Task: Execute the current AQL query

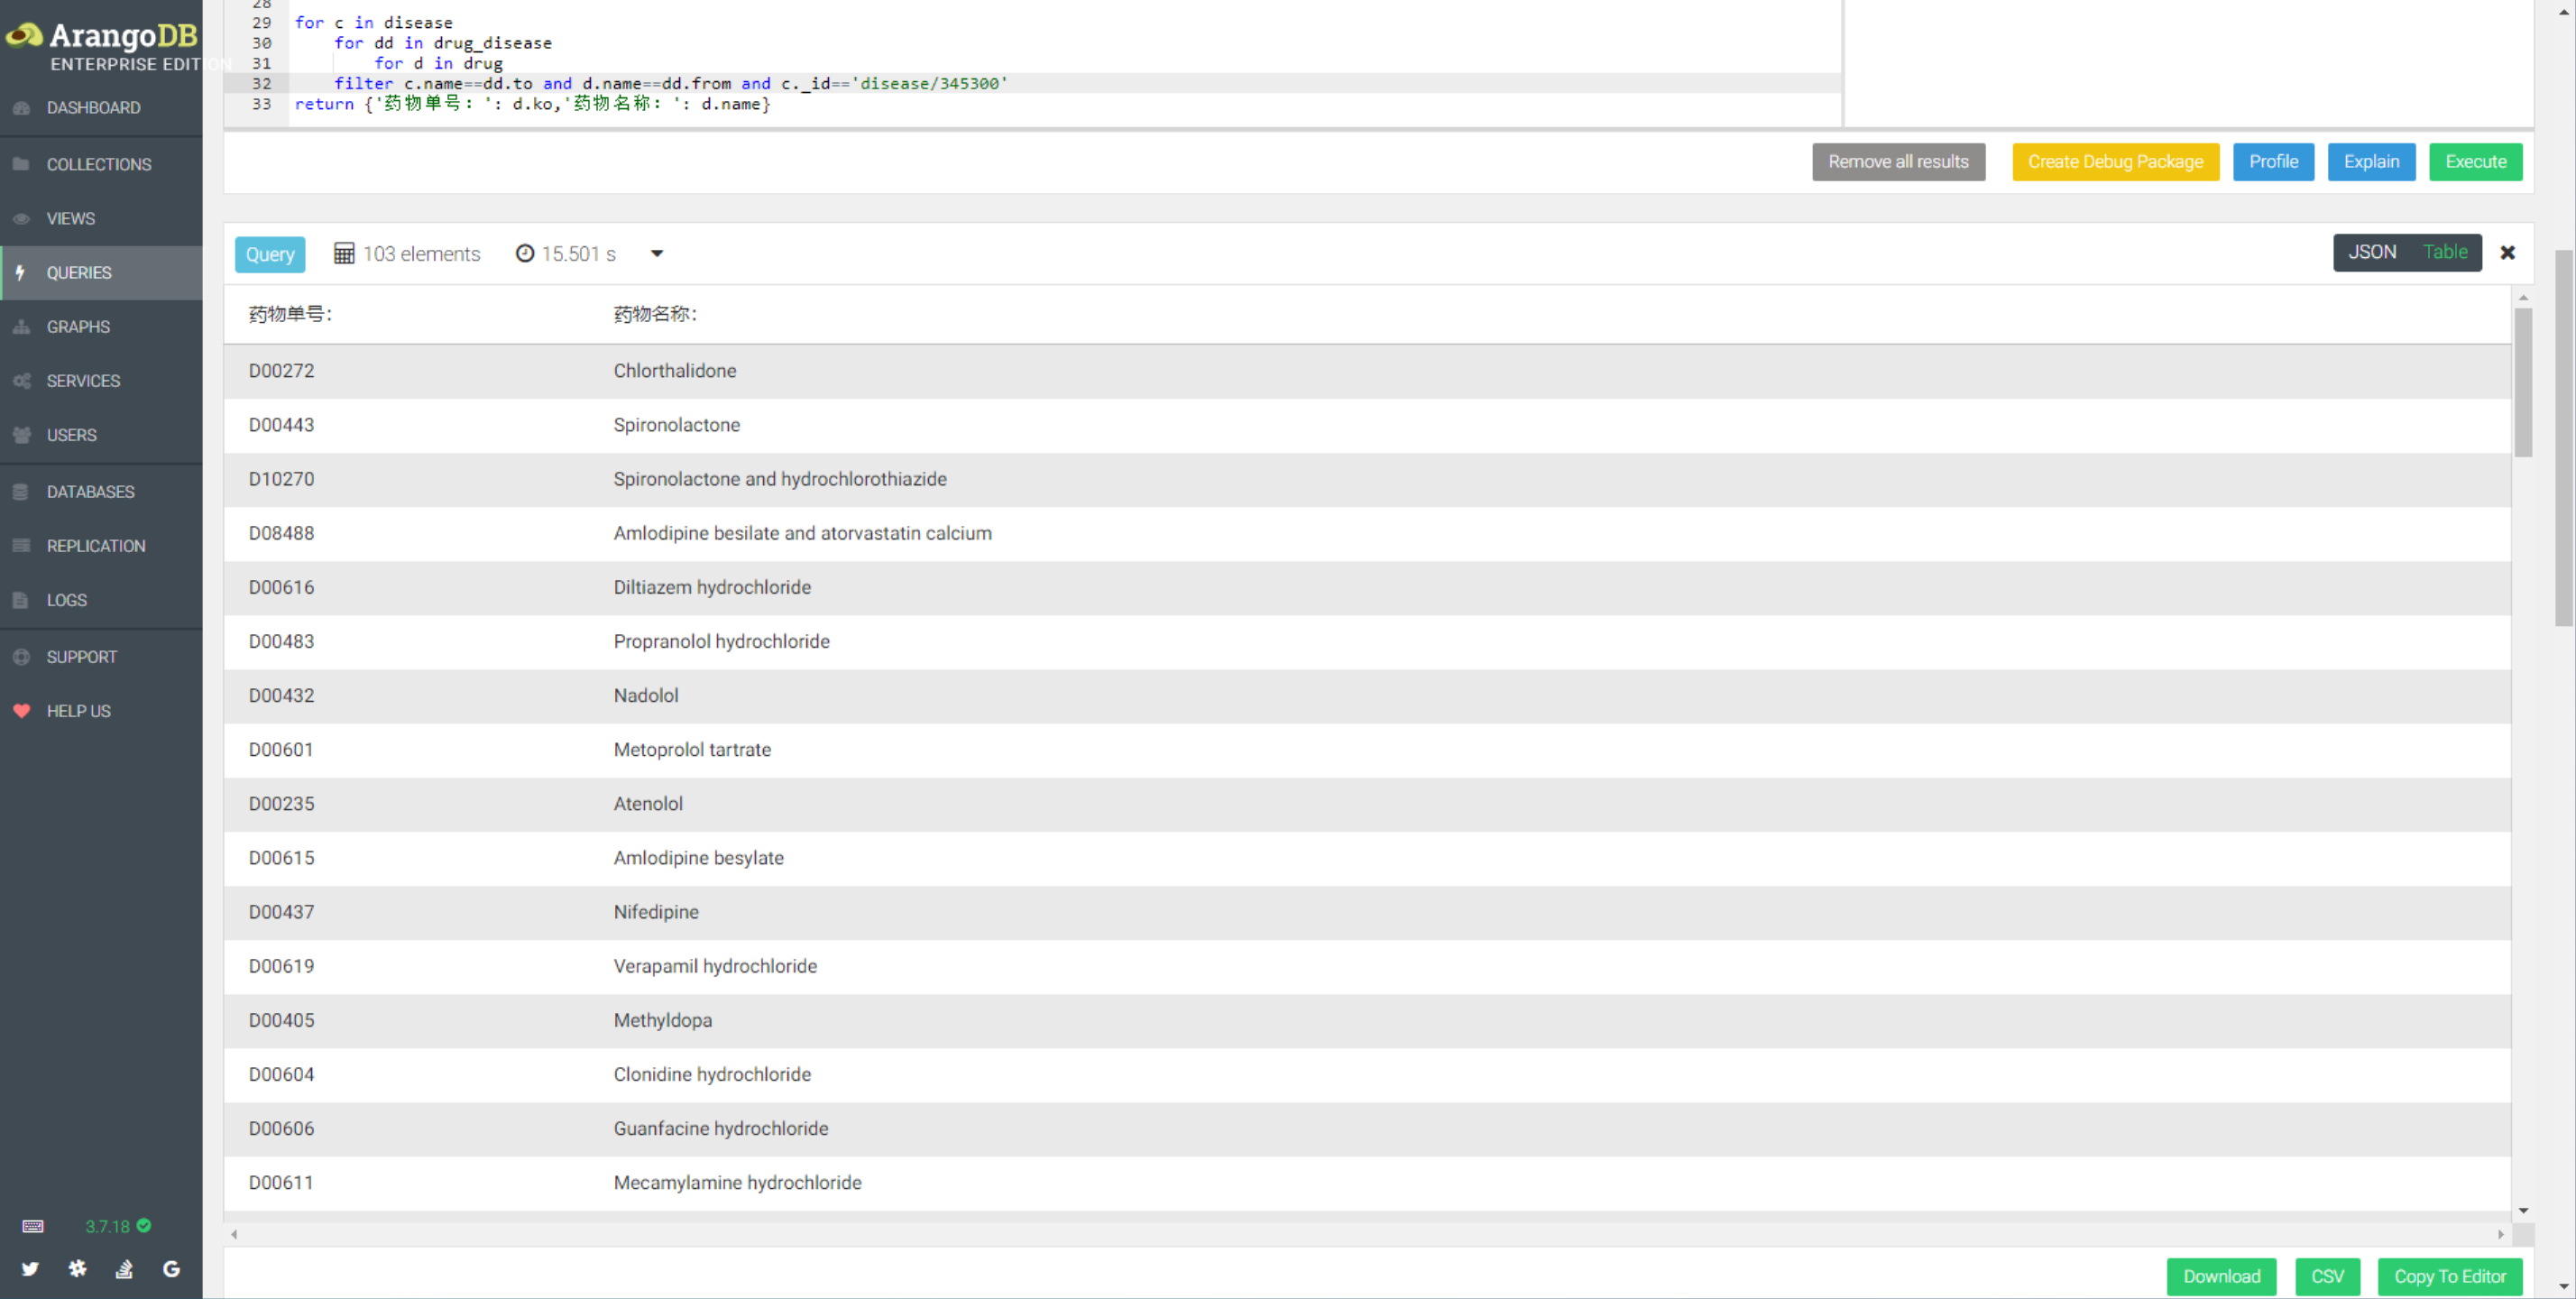Action: tap(2475, 162)
